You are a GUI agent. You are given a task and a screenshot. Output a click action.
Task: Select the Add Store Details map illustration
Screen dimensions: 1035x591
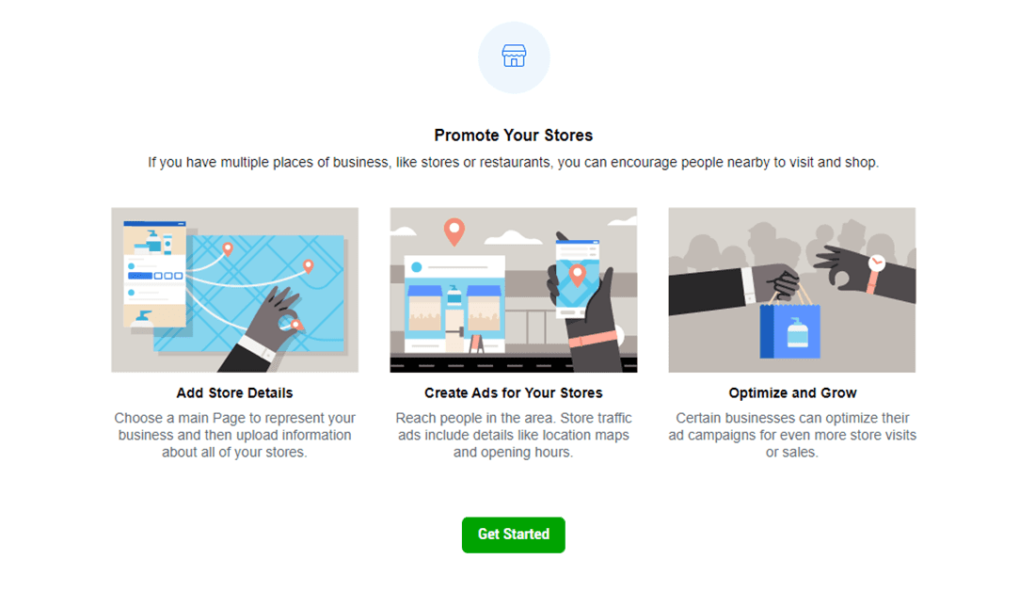click(234, 290)
